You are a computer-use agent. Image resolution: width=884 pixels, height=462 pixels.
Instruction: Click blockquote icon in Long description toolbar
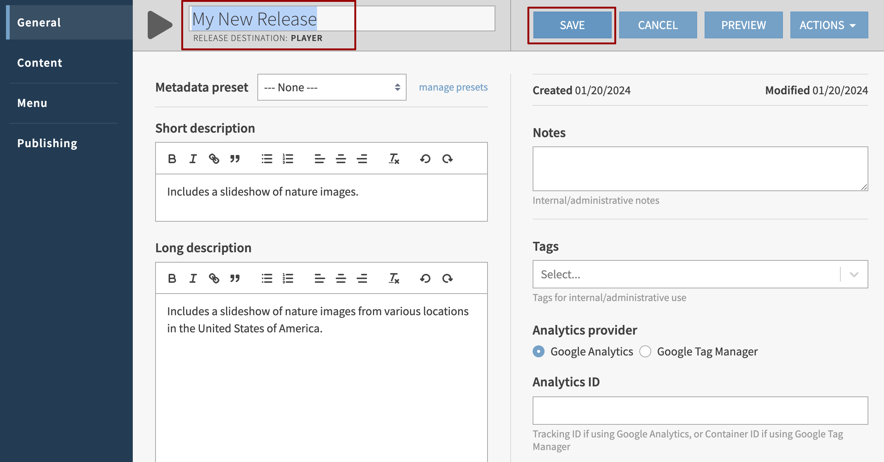point(235,279)
